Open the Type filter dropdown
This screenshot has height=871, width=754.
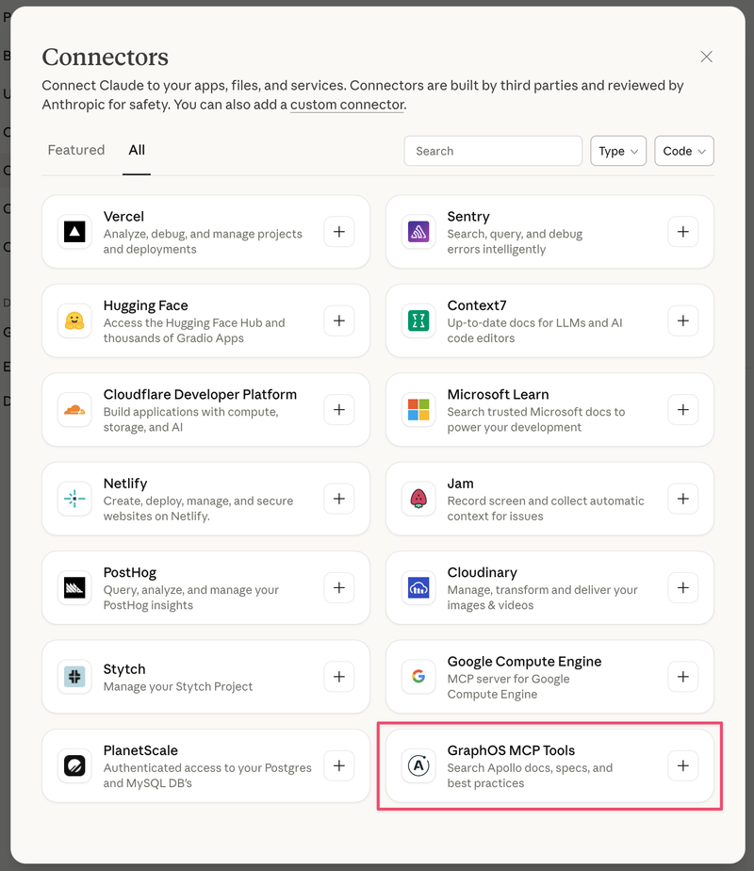coord(618,151)
